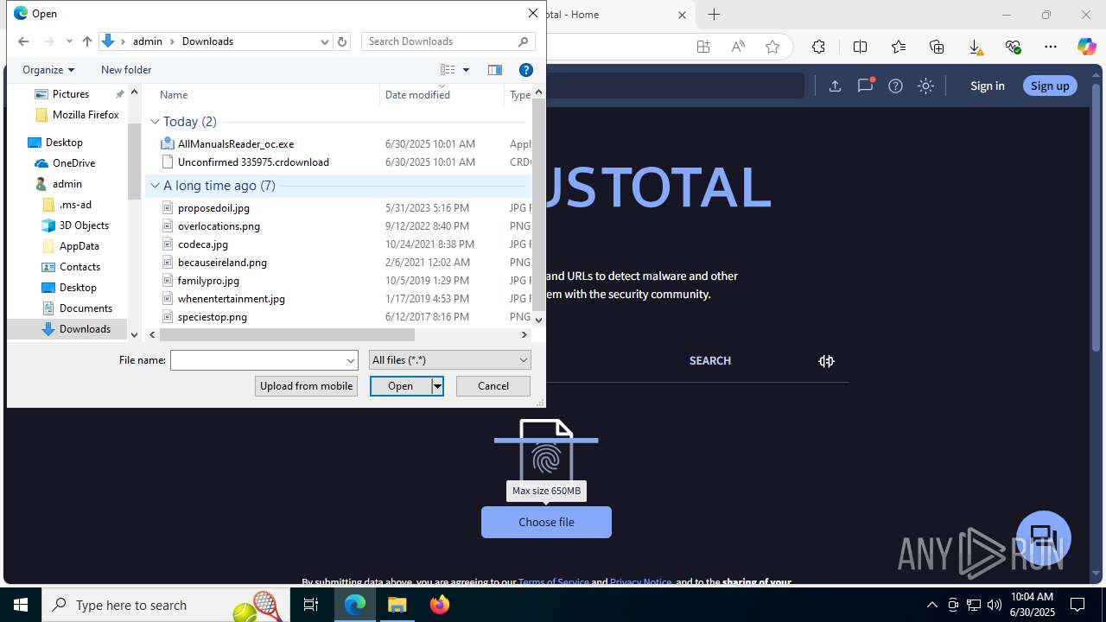Image resolution: width=1106 pixels, height=622 pixels.
Task: Click VirusTotal upload icon in header
Action: [x=835, y=86]
